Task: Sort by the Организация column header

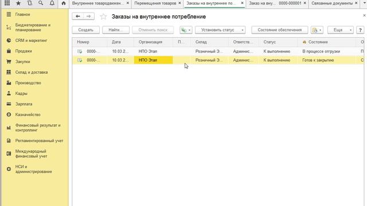Action: click(154, 42)
